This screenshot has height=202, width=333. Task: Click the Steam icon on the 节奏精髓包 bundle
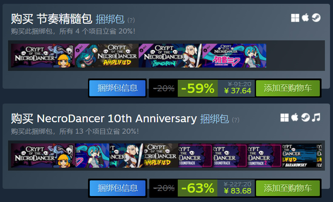(316, 18)
